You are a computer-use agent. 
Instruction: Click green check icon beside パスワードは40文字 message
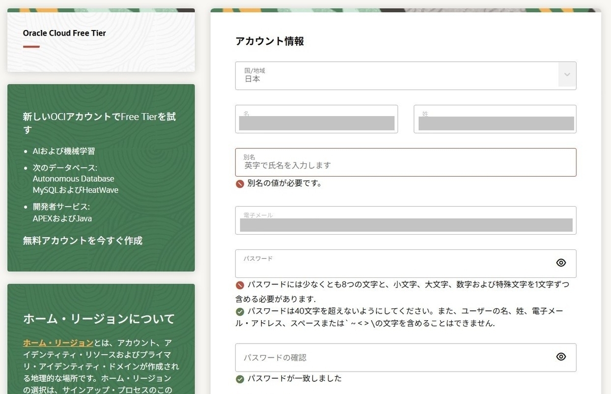240,312
